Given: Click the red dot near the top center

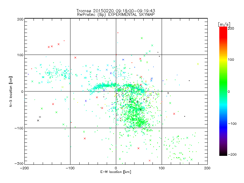Looking at the screenshot, I should 118,33.
